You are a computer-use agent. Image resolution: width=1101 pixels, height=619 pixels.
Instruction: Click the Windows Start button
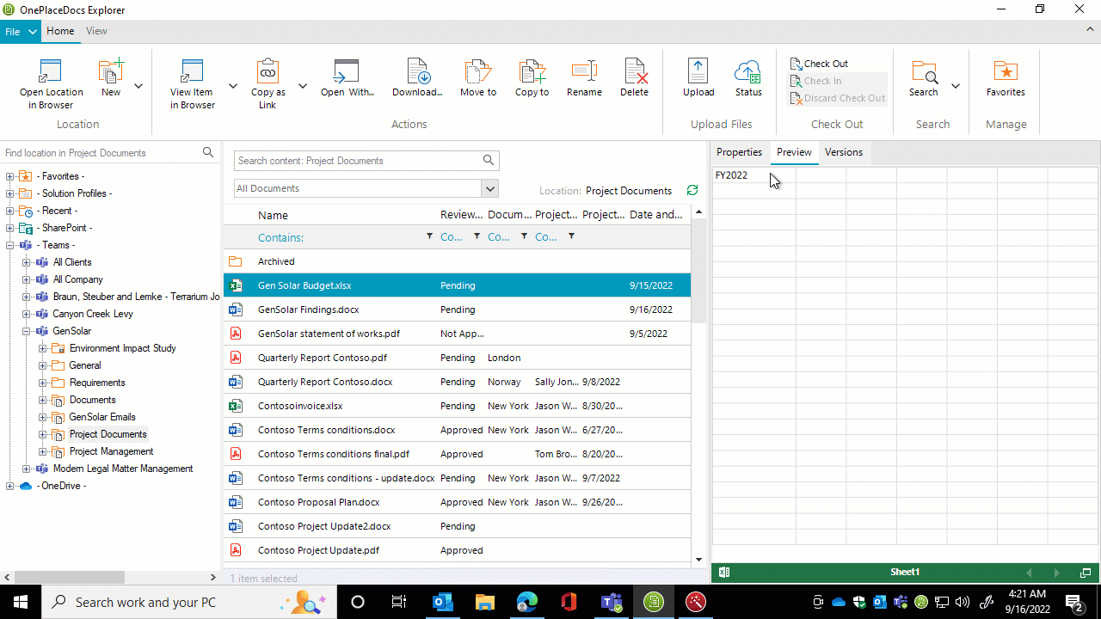click(x=21, y=602)
